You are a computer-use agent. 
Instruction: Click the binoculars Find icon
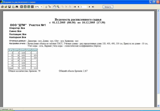coord(16,6)
